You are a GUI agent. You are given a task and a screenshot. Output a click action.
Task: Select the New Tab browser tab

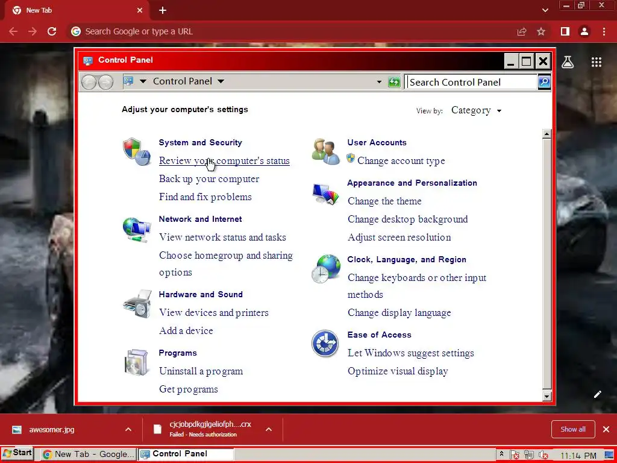pyautogui.click(x=77, y=11)
